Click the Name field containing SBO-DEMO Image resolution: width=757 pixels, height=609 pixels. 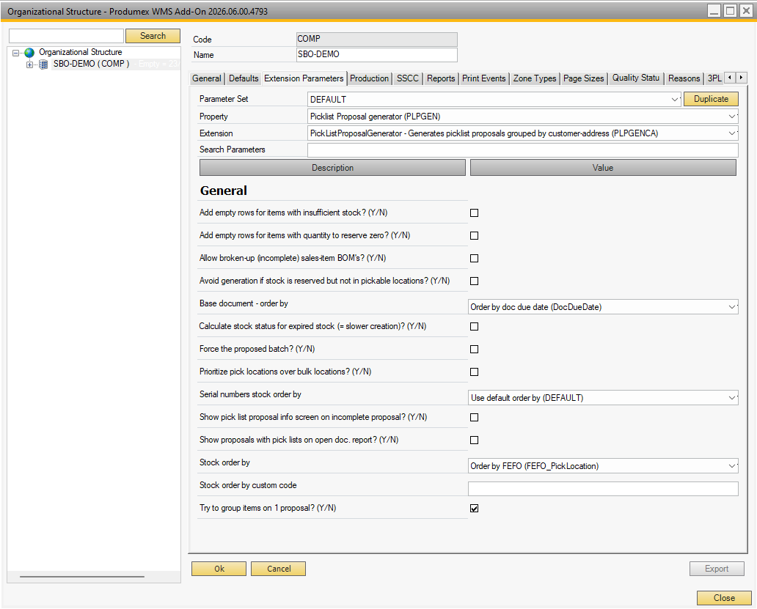[376, 54]
